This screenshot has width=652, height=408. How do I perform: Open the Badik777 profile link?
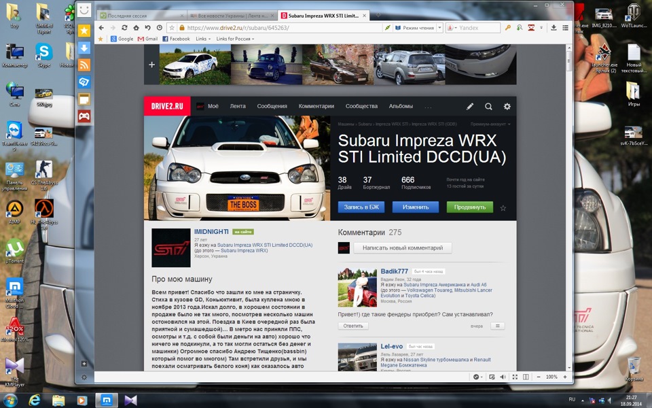point(394,271)
